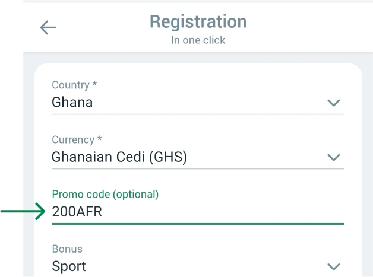373x277 pixels.
Task: Select the Ghana country value
Action: point(72,102)
